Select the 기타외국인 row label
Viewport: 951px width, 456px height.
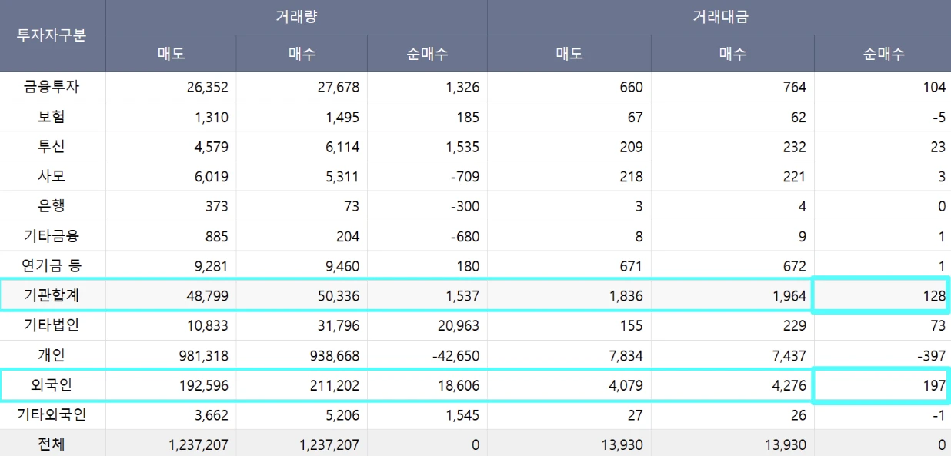click(x=52, y=415)
